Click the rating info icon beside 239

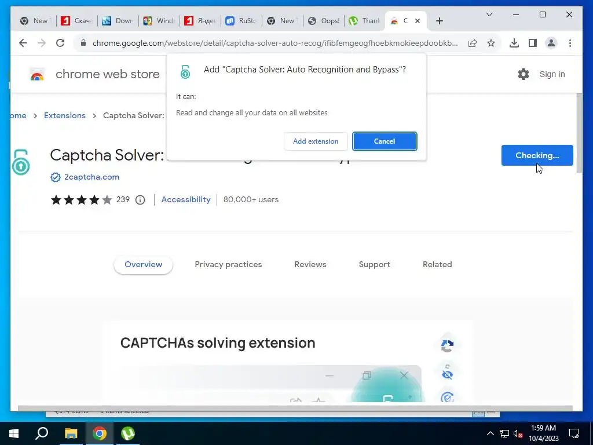click(x=140, y=200)
